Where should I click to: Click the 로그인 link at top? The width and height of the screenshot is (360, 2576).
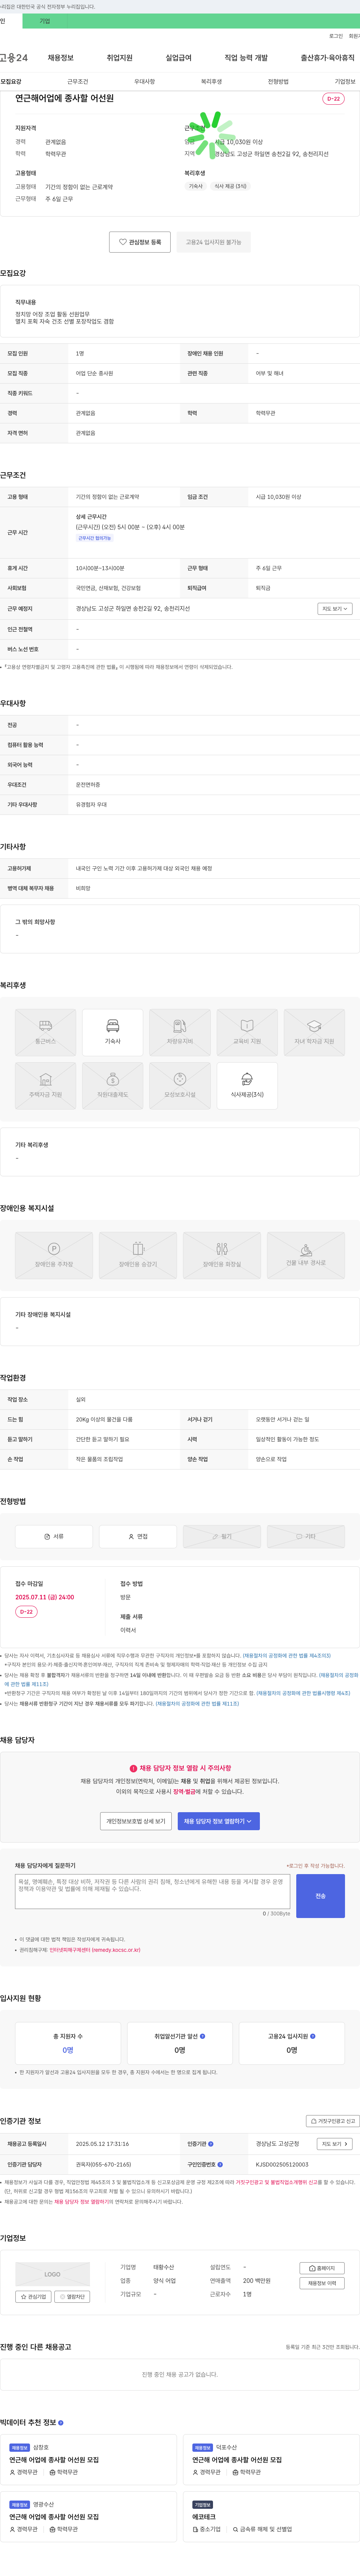click(336, 36)
